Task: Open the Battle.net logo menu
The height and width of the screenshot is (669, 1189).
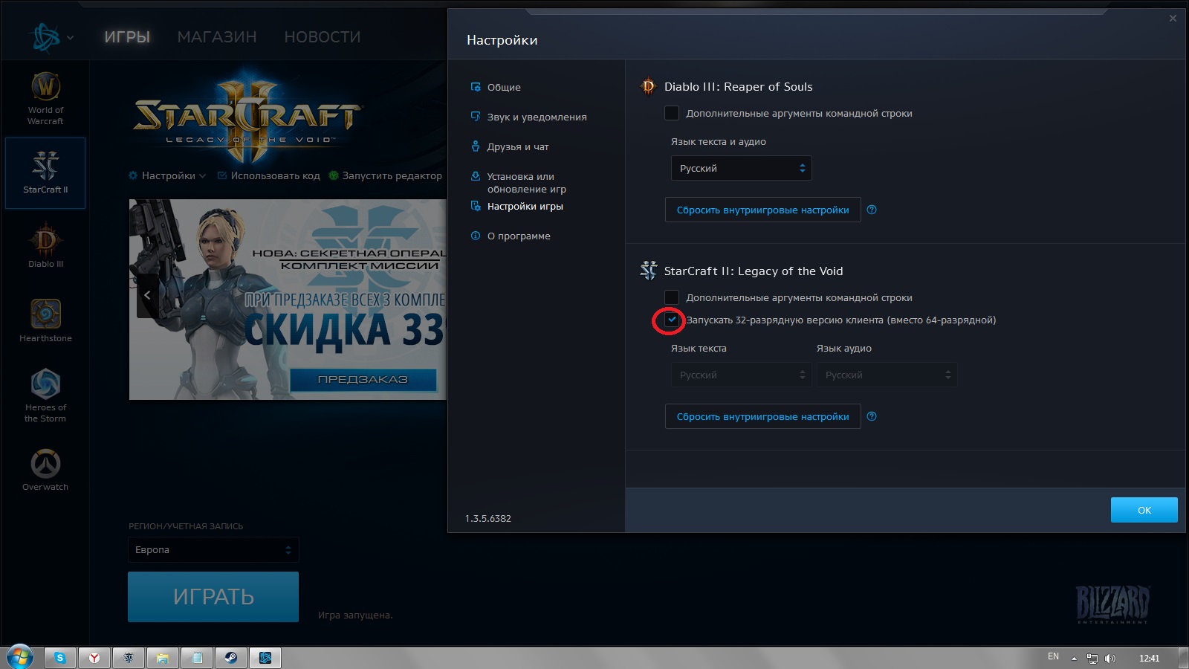Action: coord(46,37)
